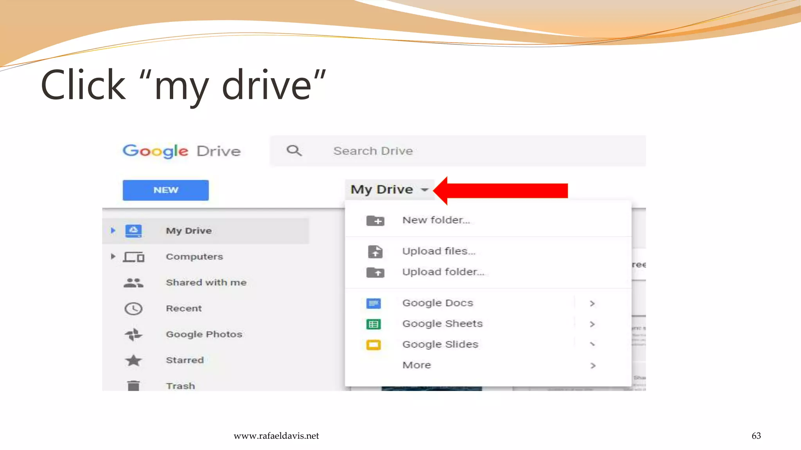Click the Computers devices icon

pos(134,257)
